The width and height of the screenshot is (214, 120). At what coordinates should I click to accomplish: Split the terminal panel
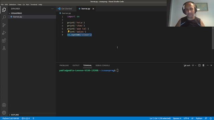tap(199, 65)
